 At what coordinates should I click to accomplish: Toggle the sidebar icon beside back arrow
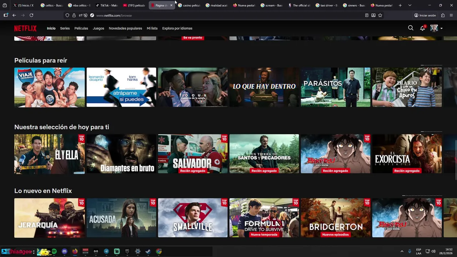(6, 15)
